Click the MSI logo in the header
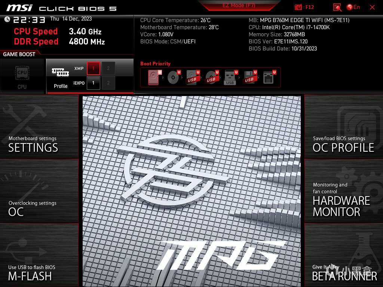This screenshot has height=287, width=383. [19, 8]
